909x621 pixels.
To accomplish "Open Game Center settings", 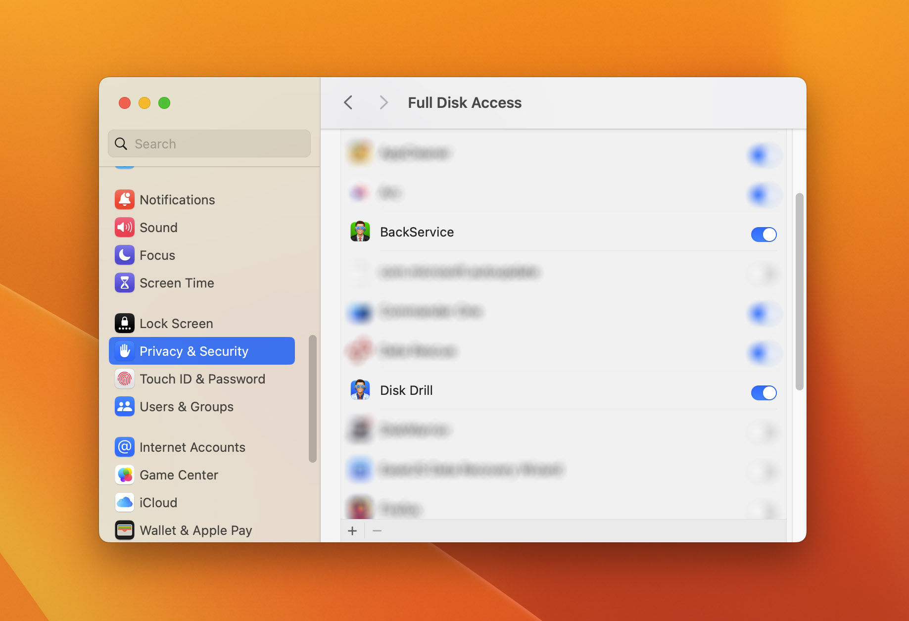I will [179, 475].
